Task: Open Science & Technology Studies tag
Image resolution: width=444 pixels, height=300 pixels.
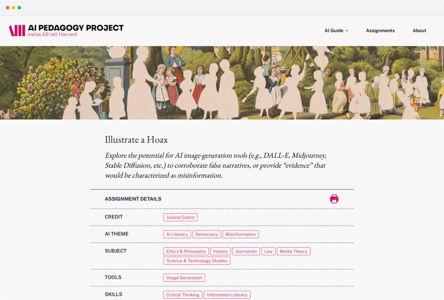Action: [197, 261]
